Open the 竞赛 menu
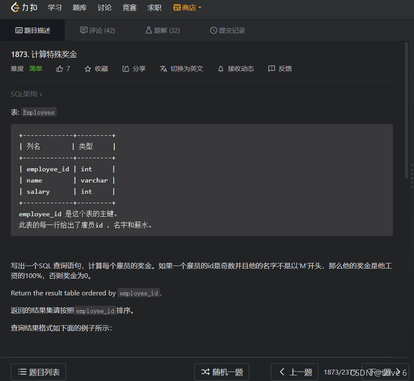 pos(129,8)
